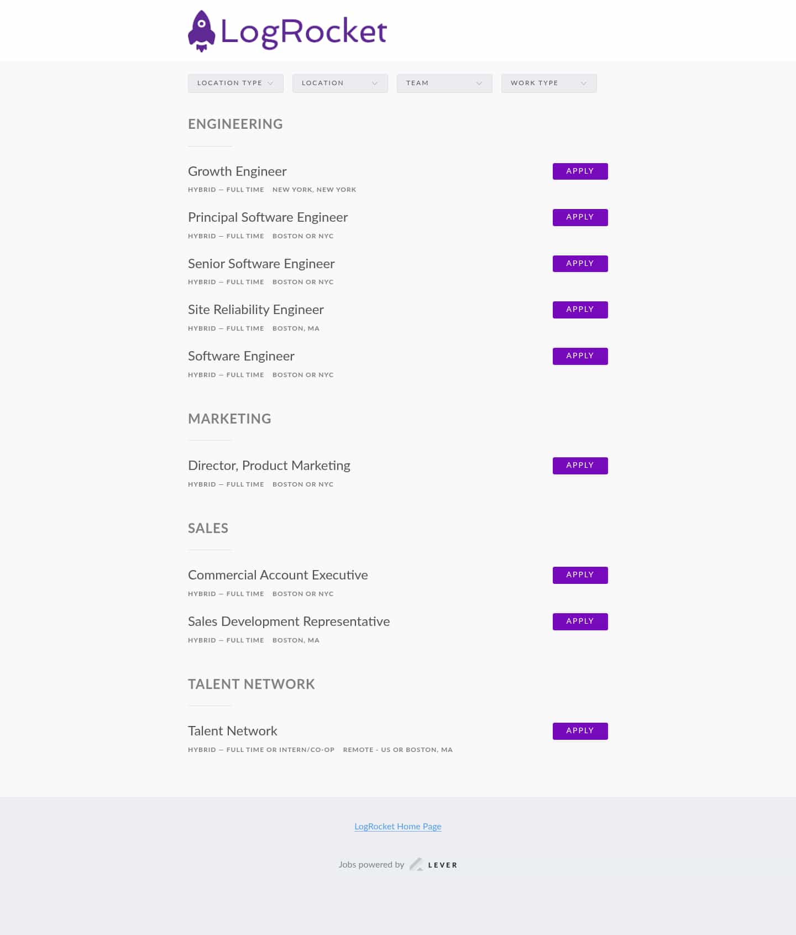The width and height of the screenshot is (796, 935).
Task: Expand the Work Type filter dropdown
Action: coord(549,83)
